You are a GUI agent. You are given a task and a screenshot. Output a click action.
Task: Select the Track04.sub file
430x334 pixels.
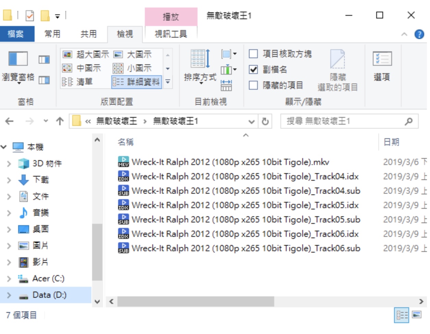tap(239, 191)
